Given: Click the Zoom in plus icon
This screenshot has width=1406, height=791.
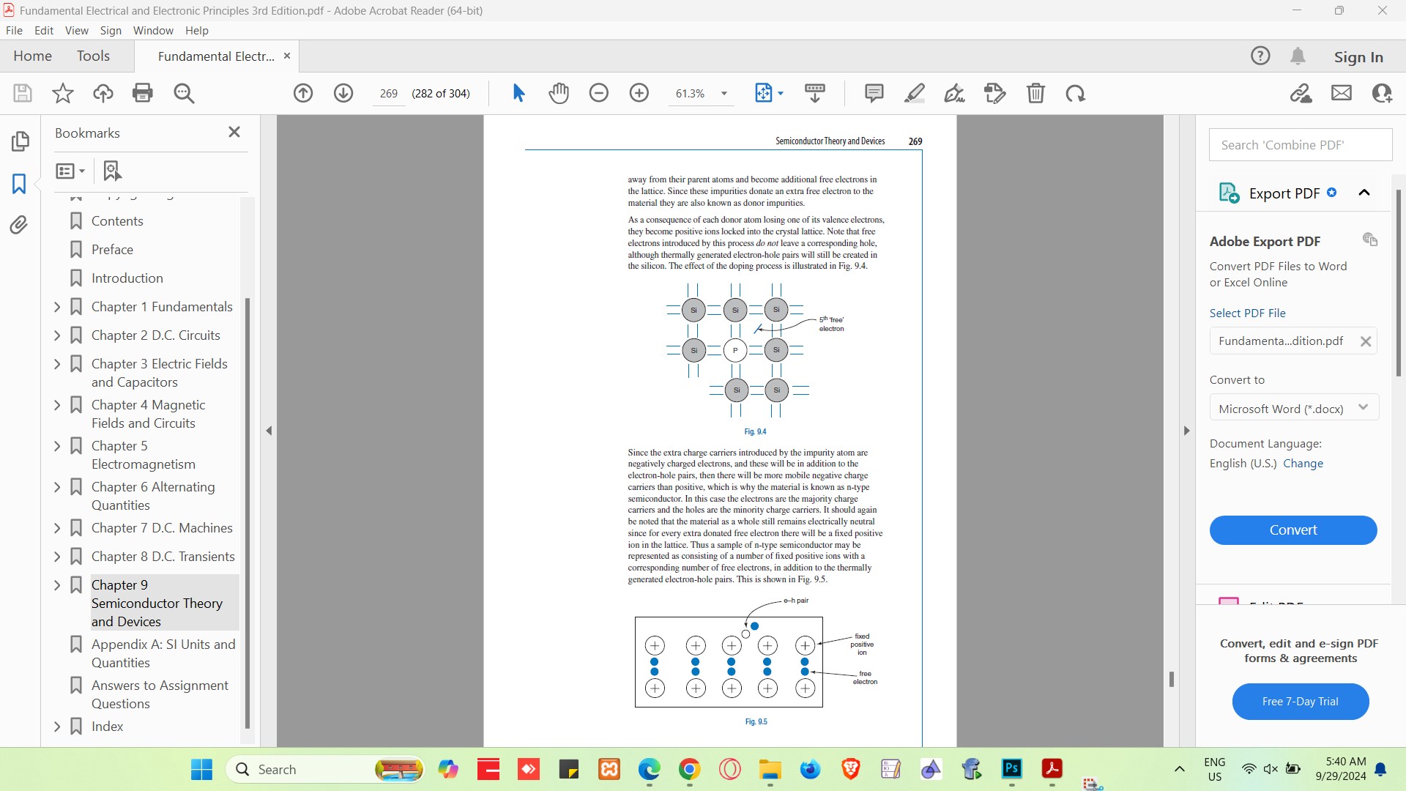Looking at the screenshot, I should point(639,93).
